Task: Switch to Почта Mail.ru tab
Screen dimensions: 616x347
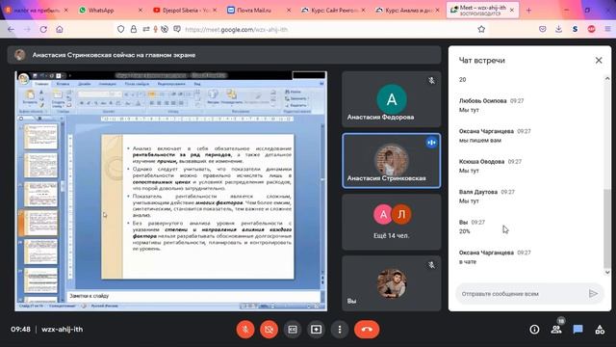Action: pyautogui.click(x=254, y=11)
